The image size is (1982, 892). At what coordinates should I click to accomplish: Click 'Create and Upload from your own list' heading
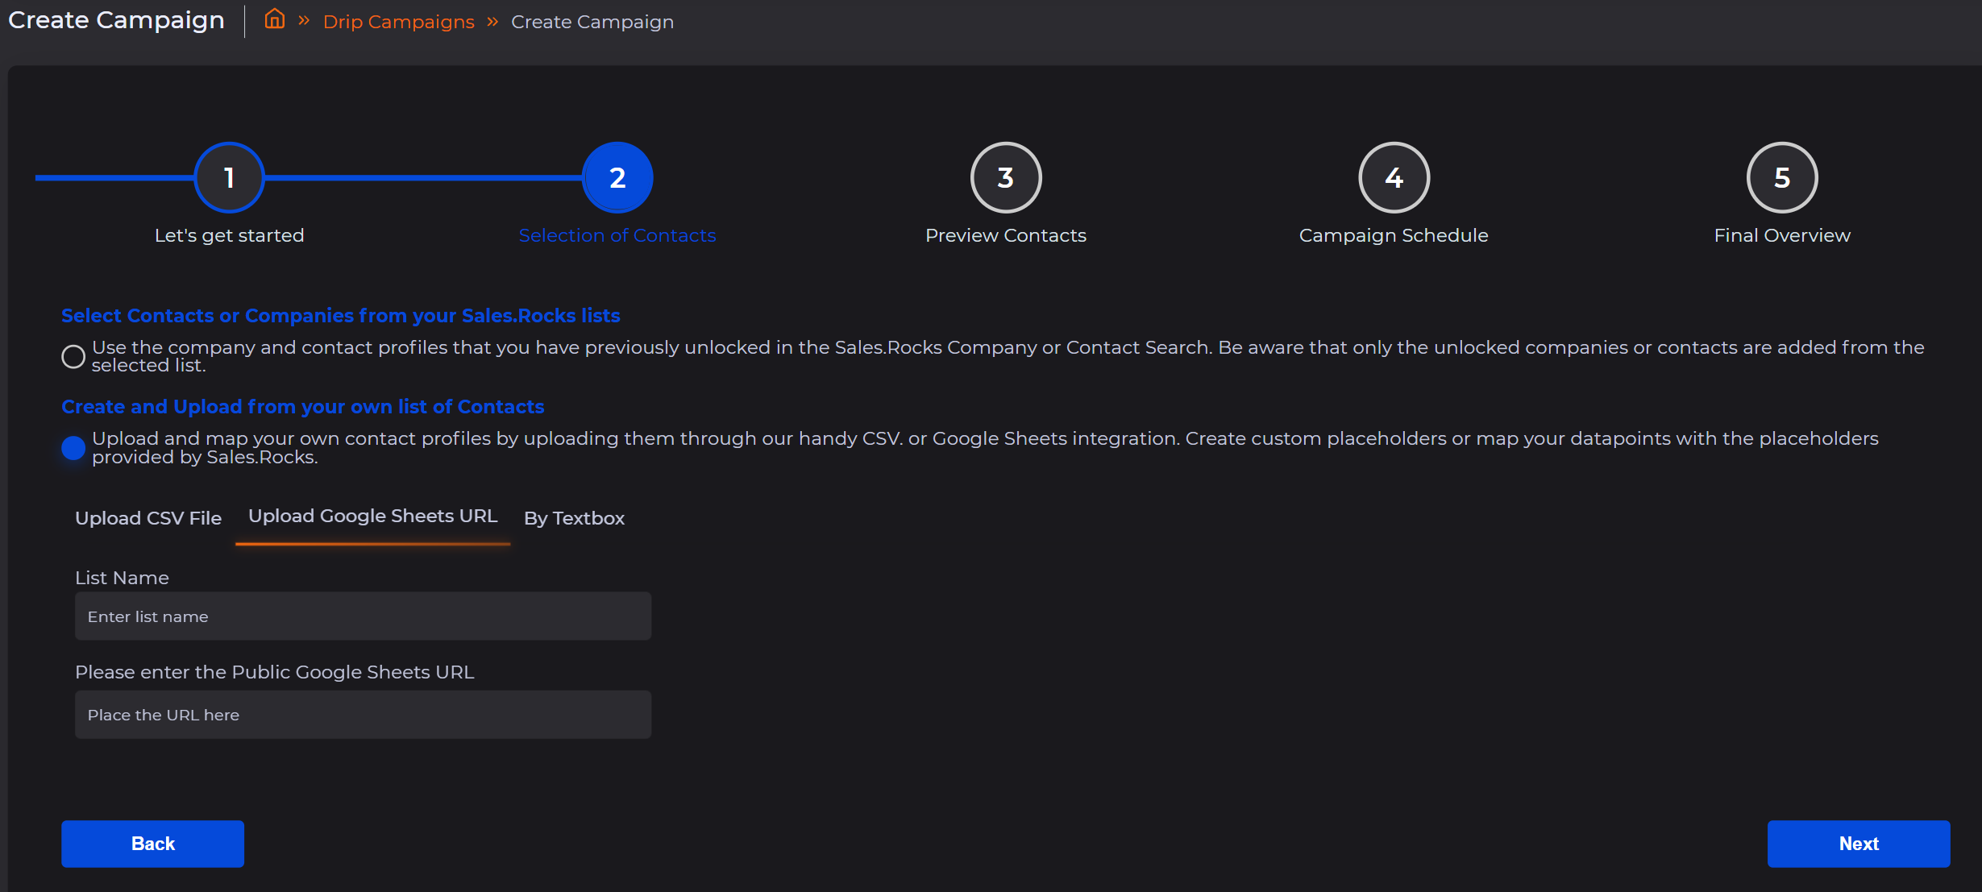pyautogui.click(x=302, y=407)
